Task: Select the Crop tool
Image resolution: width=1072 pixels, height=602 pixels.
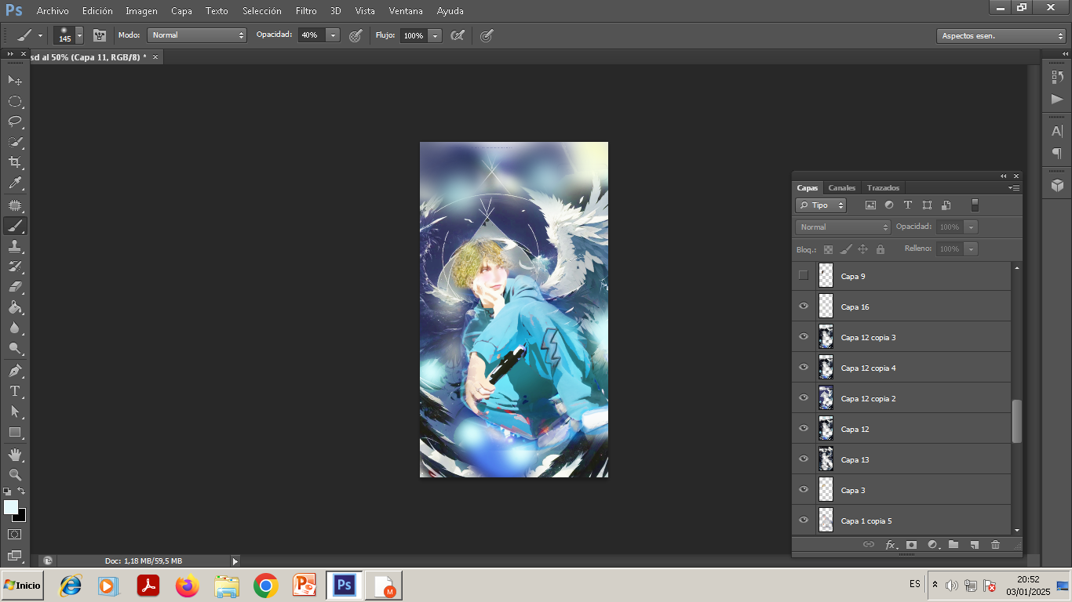Action: click(x=15, y=162)
